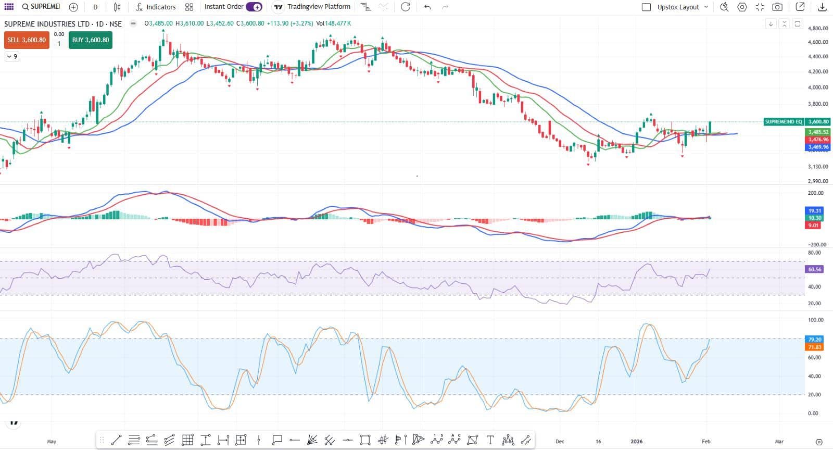The height and width of the screenshot is (450, 833).
Task: Select the Date Range measure tool
Action: point(223,440)
